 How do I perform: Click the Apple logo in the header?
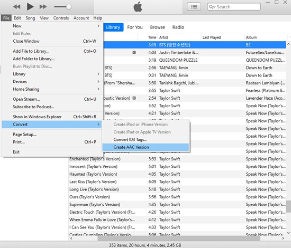(138, 7)
